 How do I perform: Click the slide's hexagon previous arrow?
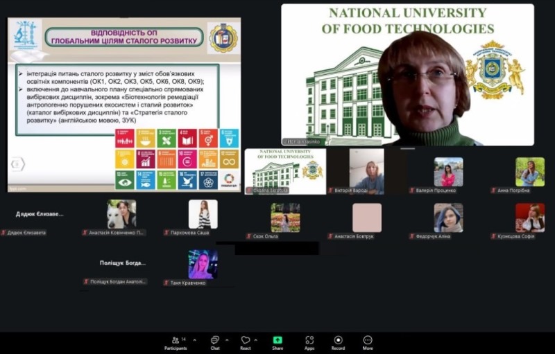17,164
